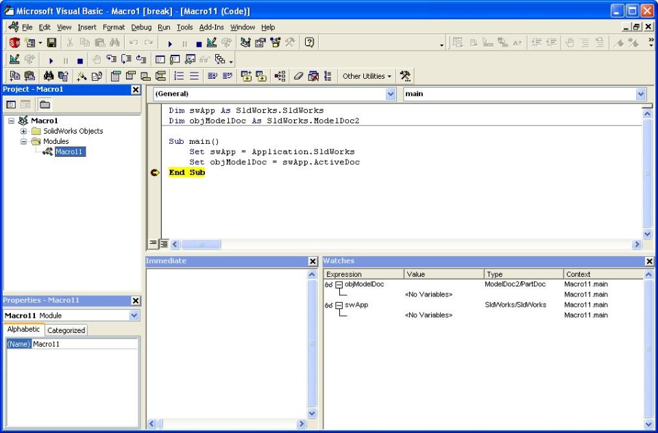Close the Watches window
Image resolution: width=658 pixels, height=433 pixels.
(x=649, y=262)
